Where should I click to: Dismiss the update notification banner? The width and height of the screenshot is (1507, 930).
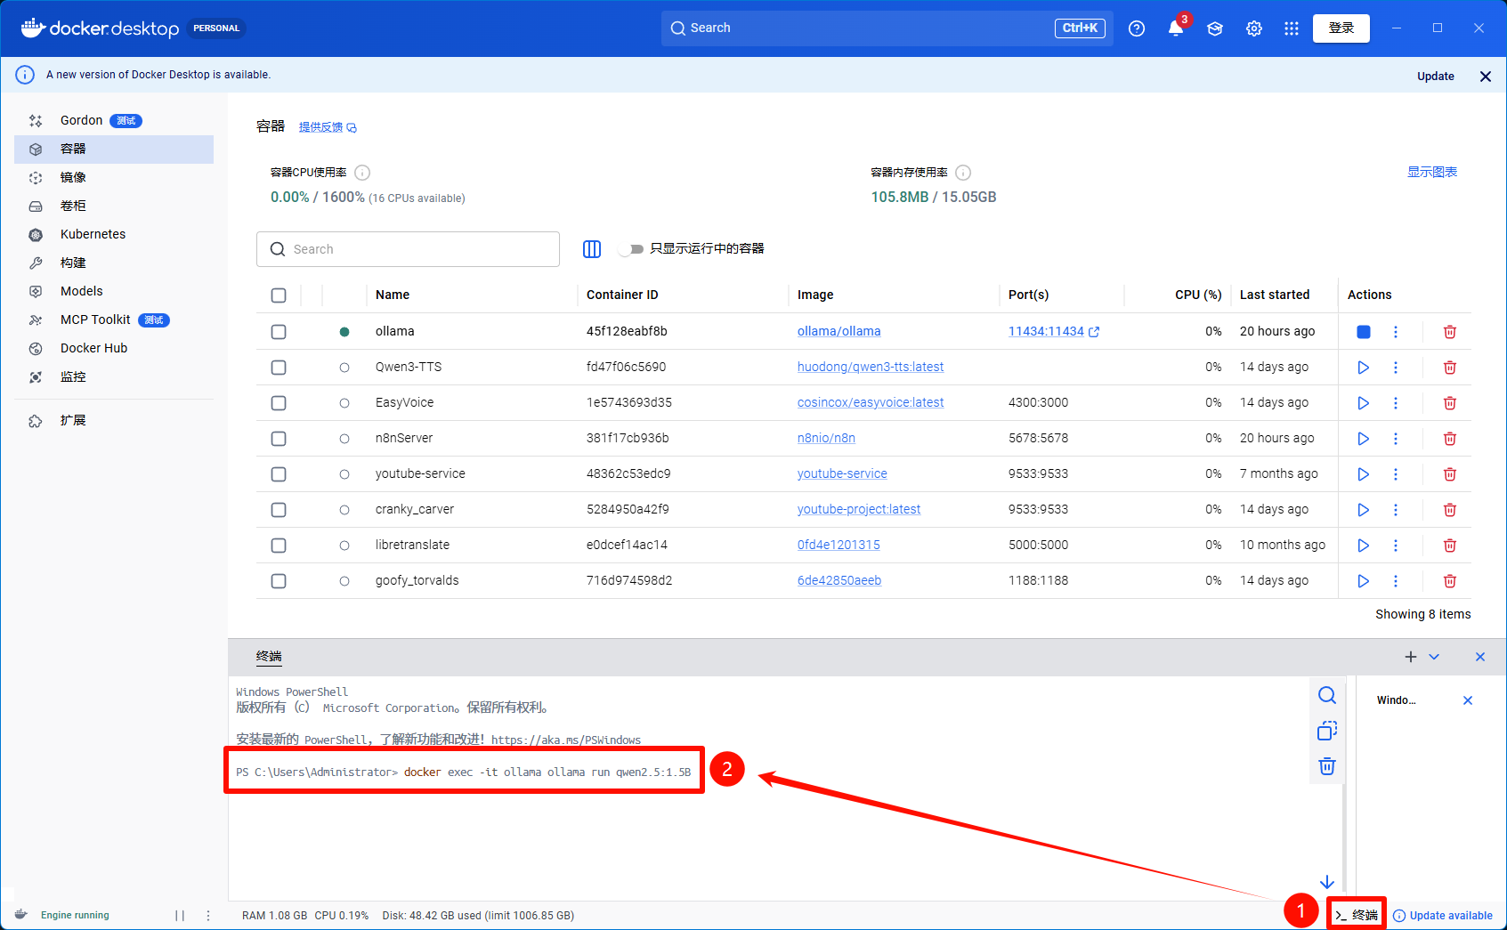click(x=1486, y=77)
